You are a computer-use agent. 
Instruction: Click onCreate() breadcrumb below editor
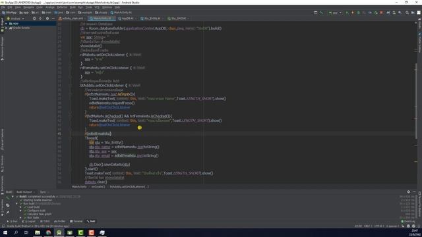pos(98,186)
